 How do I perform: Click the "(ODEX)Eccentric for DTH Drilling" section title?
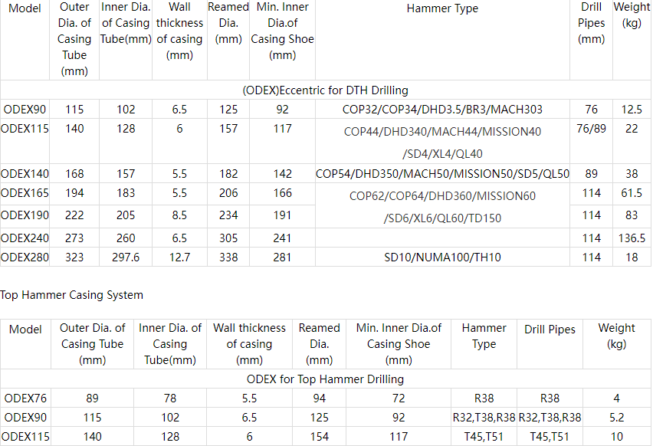325,90
